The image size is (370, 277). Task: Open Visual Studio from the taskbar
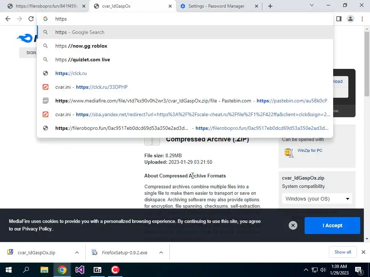tap(80, 270)
